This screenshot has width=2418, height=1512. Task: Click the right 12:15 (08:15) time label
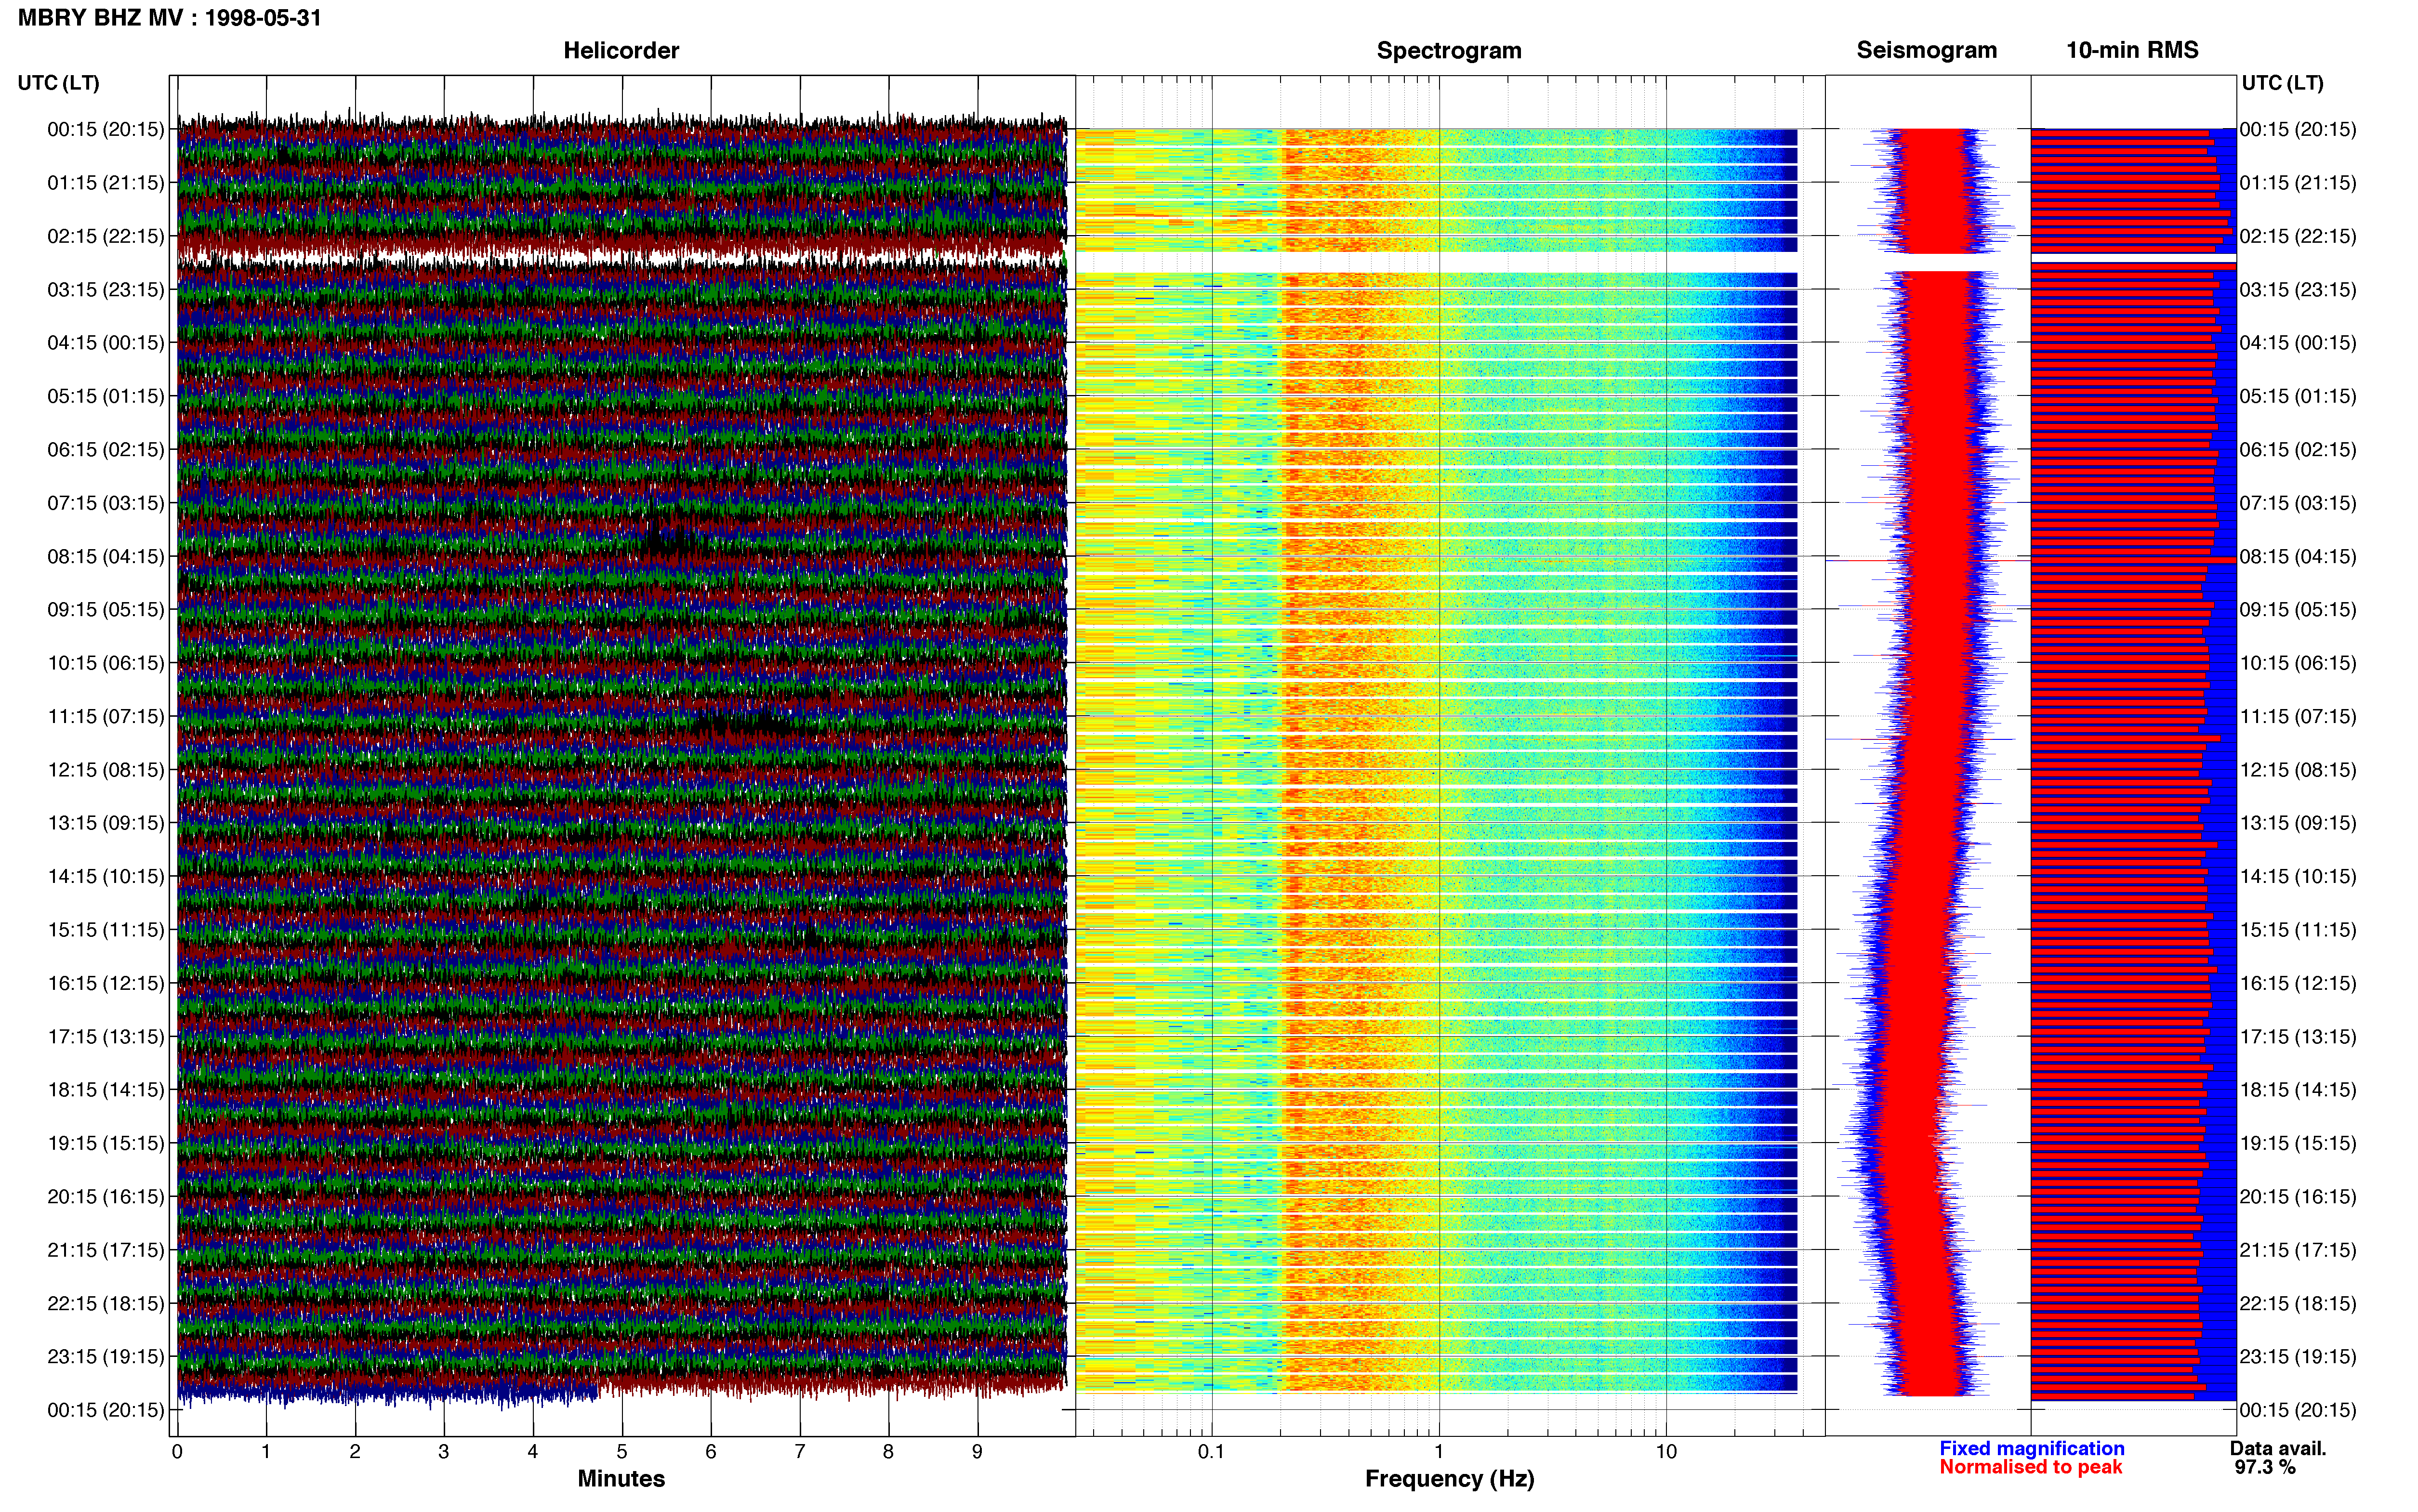click(2298, 770)
